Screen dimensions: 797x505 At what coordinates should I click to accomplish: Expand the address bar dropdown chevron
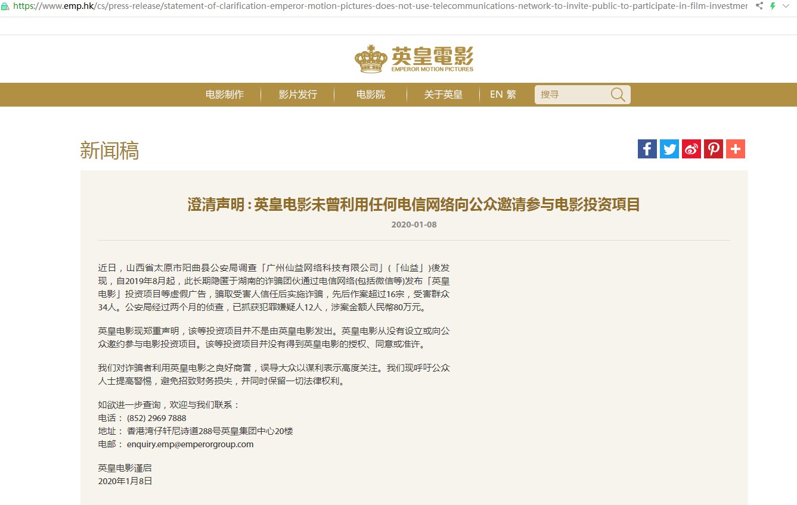(786, 5)
